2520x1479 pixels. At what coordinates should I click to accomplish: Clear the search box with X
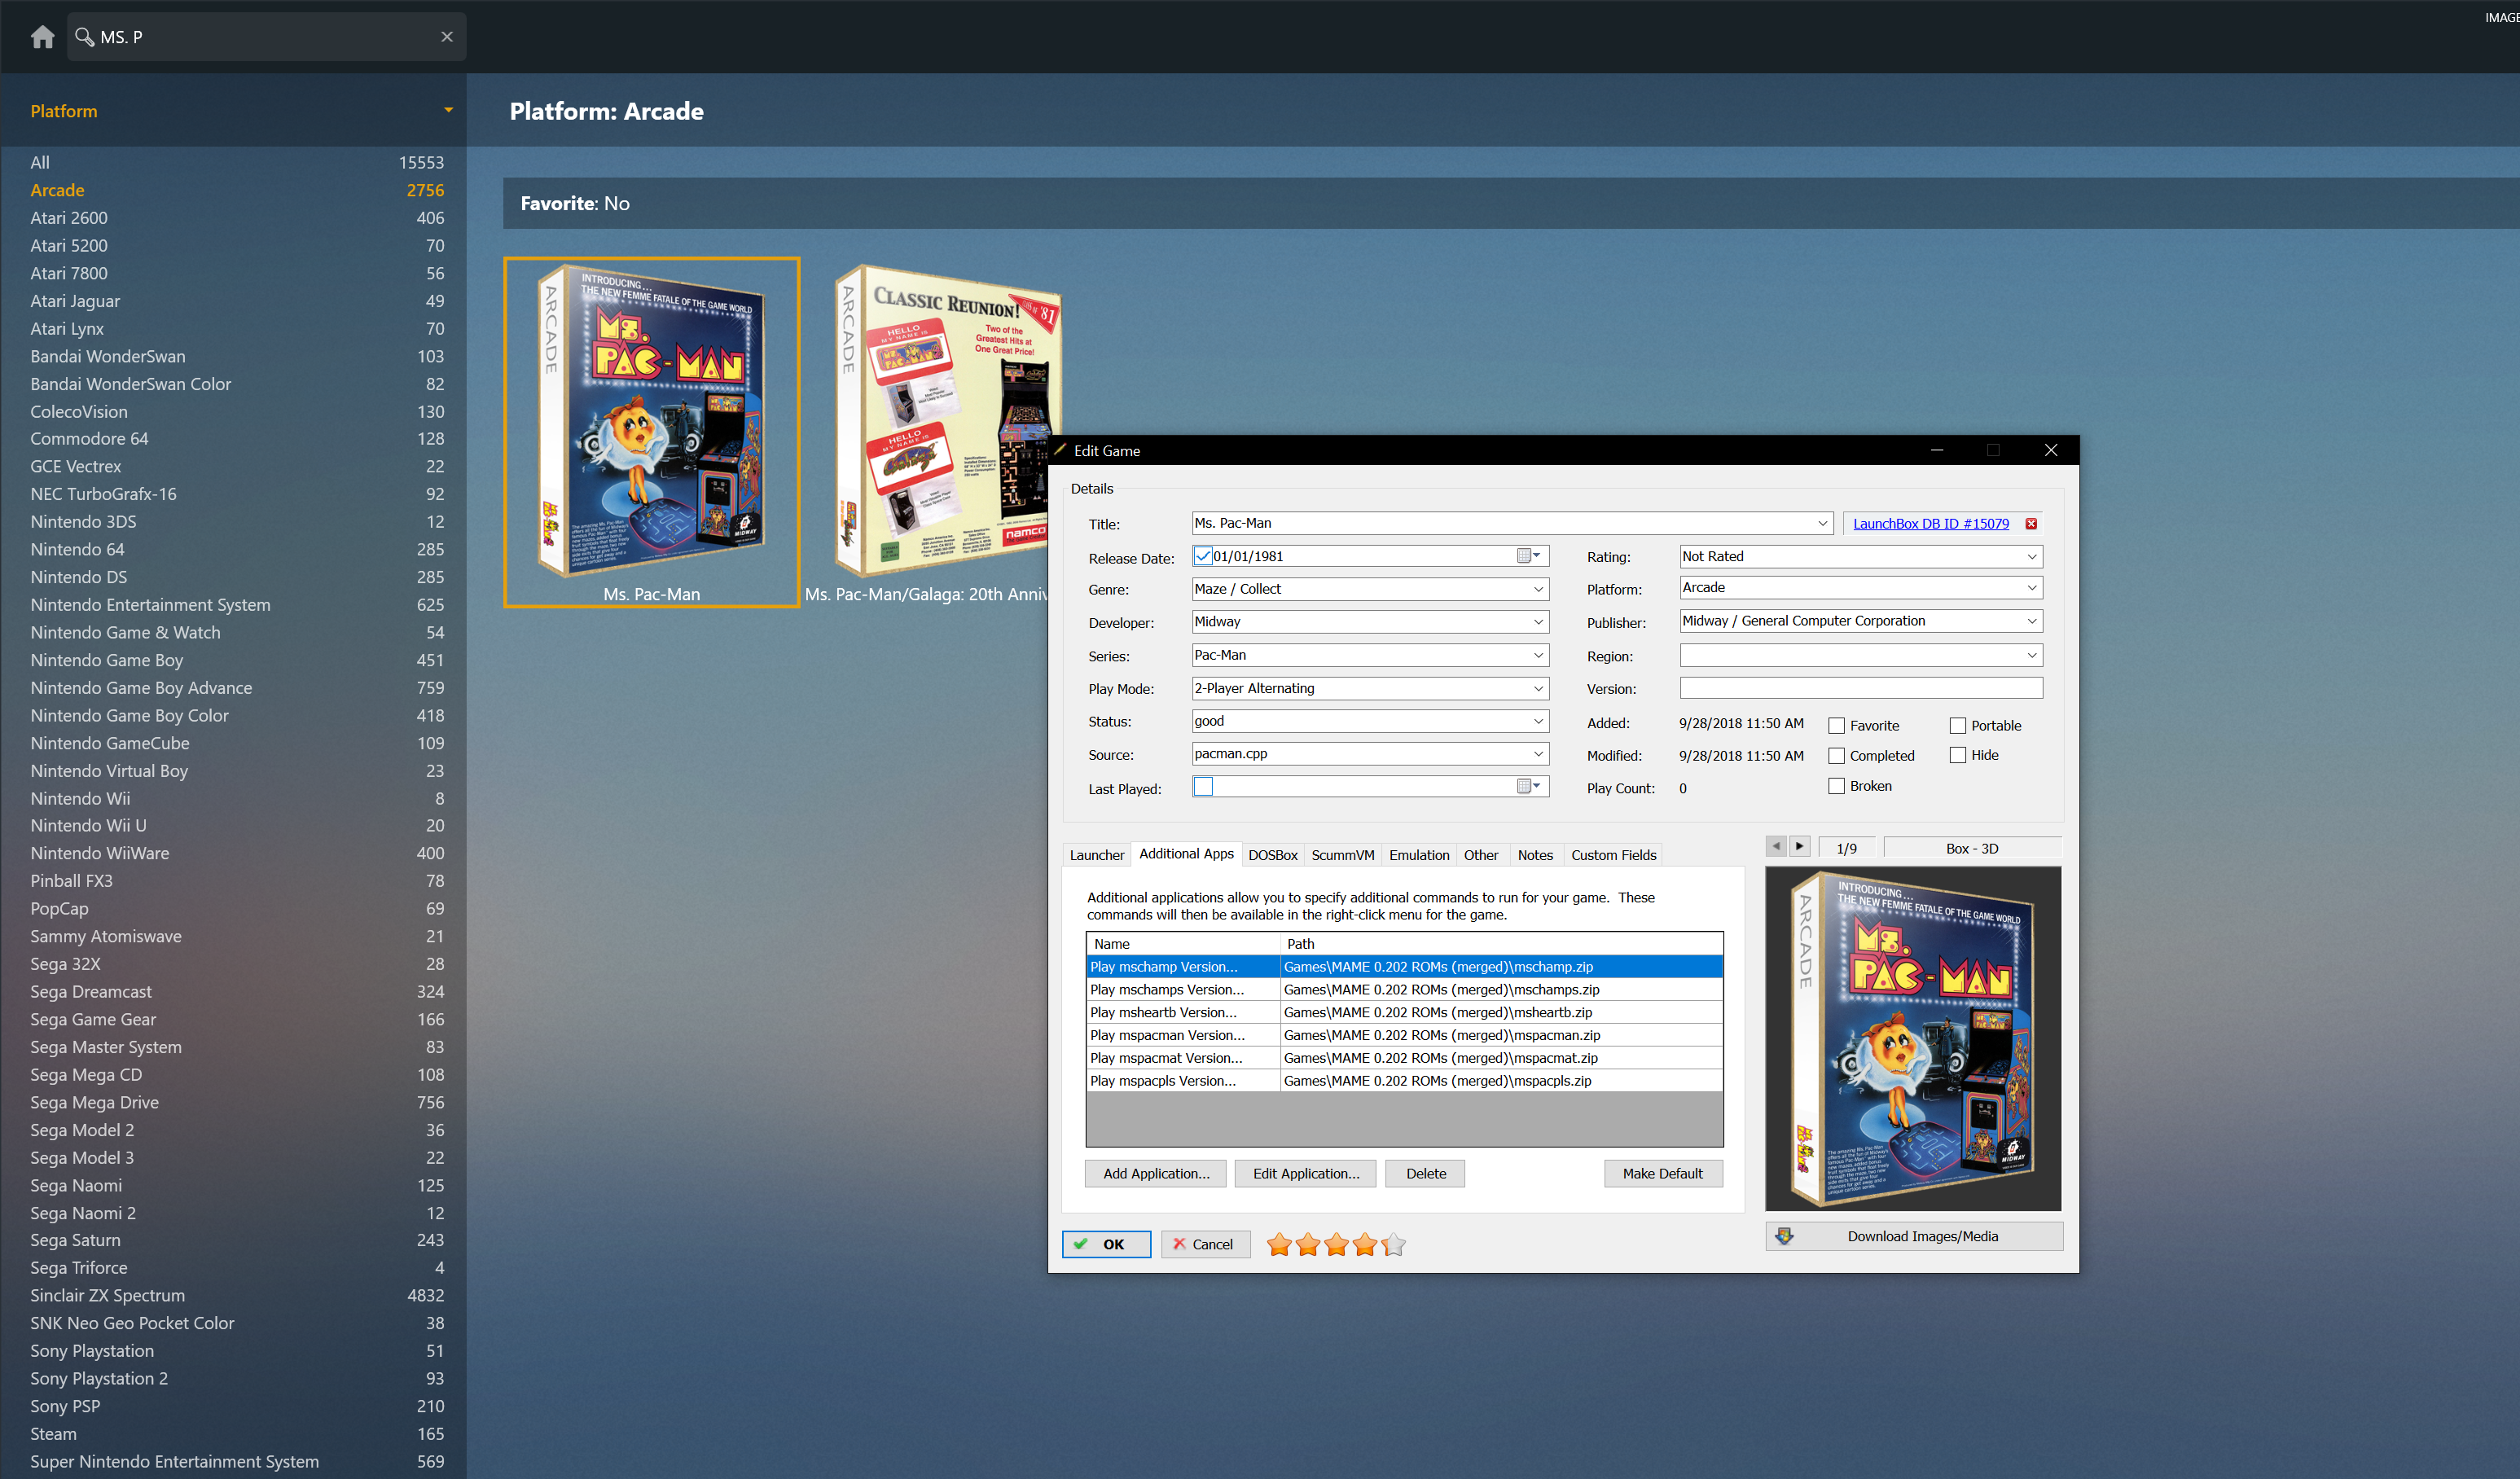(447, 37)
